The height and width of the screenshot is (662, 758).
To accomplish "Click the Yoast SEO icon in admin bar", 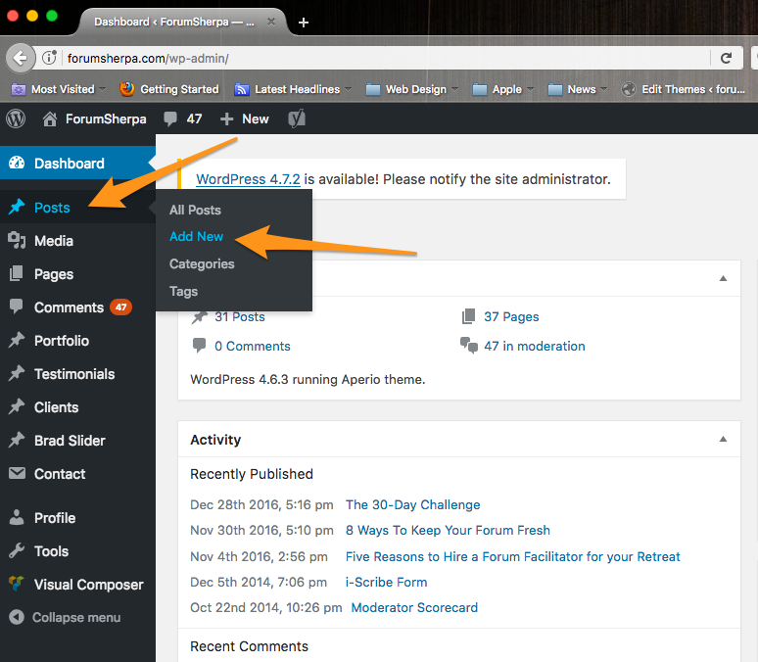I will tap(297, 118).
